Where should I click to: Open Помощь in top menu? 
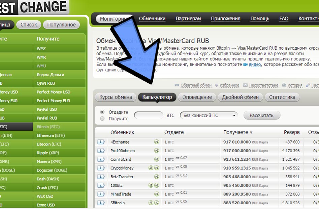[x=260, y=19]
